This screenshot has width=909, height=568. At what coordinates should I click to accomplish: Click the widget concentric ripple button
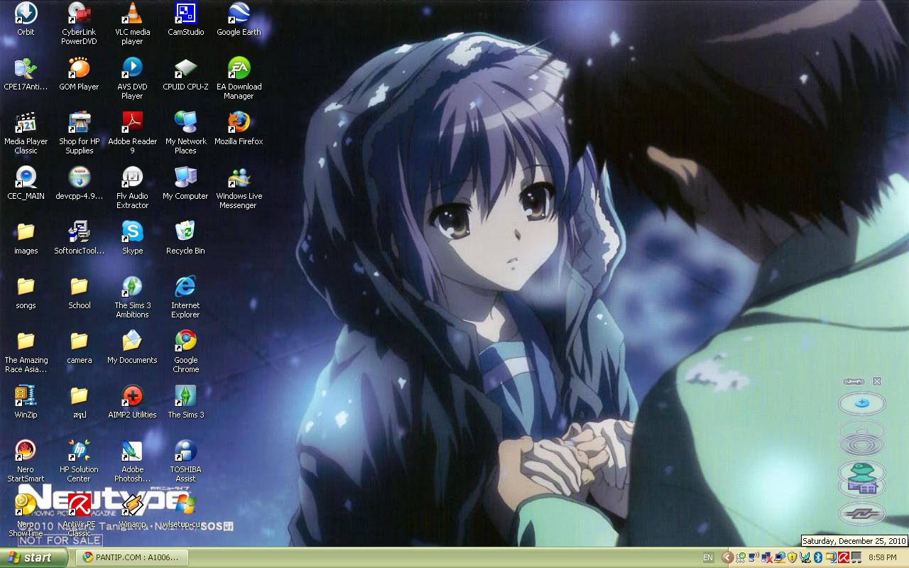tap(862, 438)
